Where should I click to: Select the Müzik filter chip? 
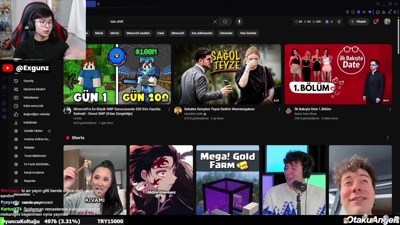99,33
